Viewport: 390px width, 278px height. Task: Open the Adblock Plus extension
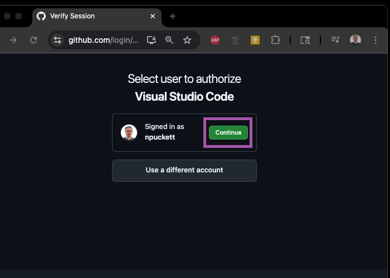click(x=215, y=40)
